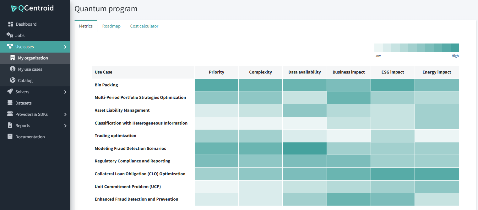Click Enhanced Fraud Detection and Prevention label
The height and width of the screenshot is (210, 478).
(136, 199)
